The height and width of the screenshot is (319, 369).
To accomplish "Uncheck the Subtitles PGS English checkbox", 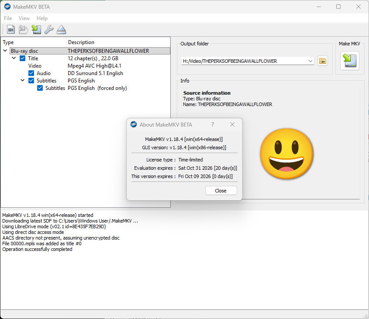I will point(31,81).
